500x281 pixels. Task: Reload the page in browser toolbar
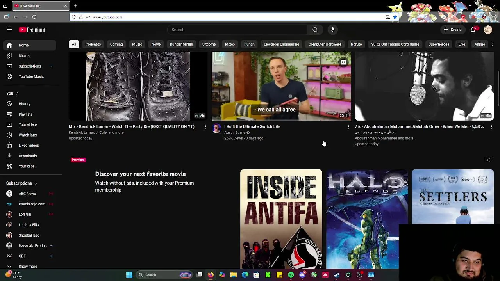(34, 17)
